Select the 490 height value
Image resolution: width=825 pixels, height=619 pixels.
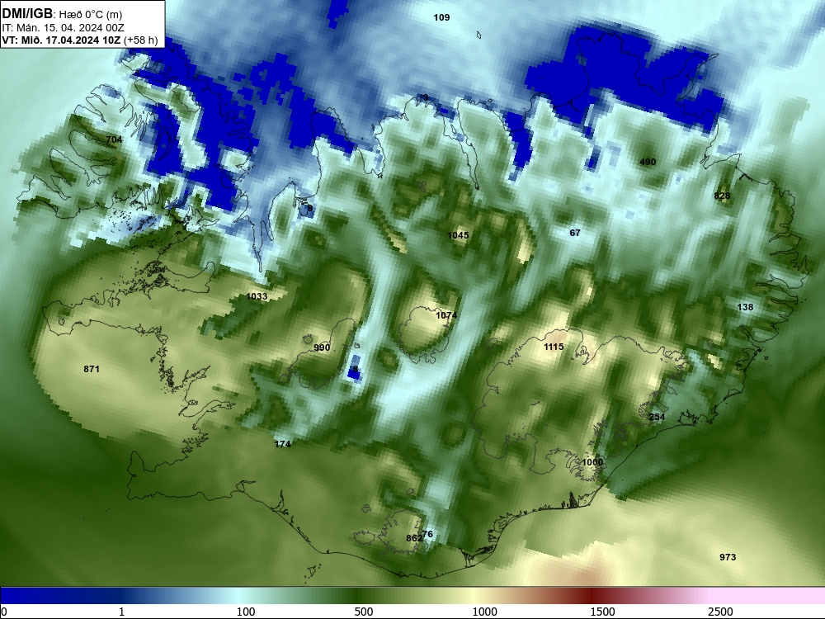coord(648,162)
